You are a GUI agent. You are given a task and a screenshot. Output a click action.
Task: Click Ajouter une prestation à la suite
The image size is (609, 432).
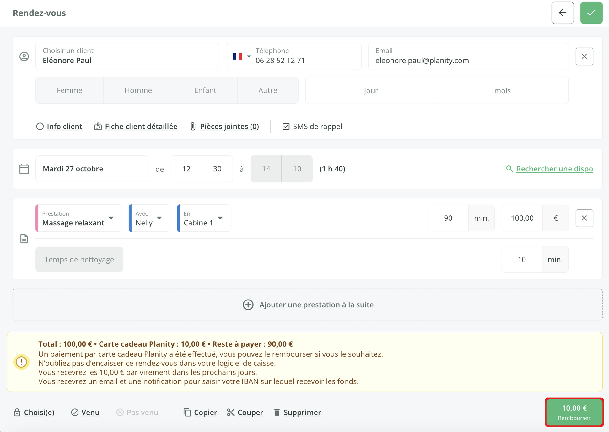pos(308,305)
